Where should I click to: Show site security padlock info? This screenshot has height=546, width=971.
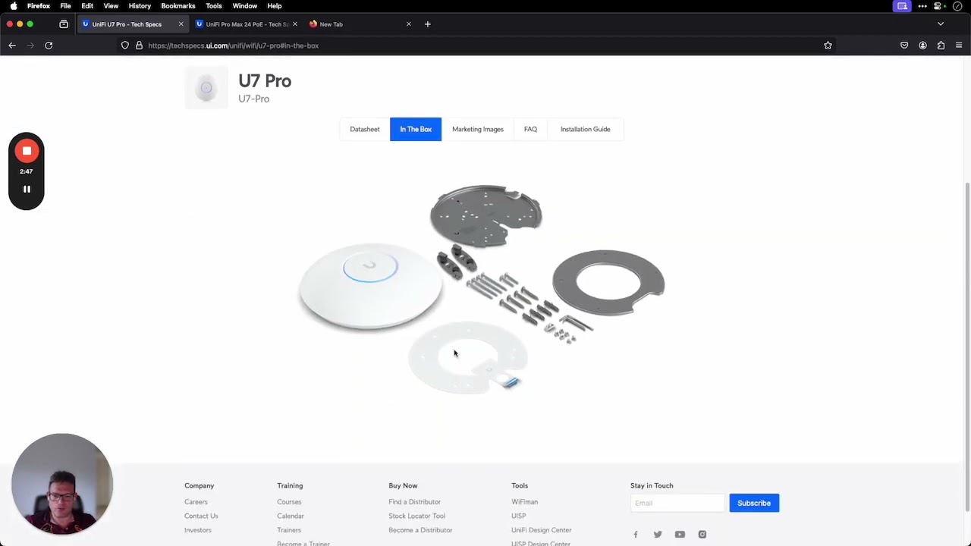(139, 45)
